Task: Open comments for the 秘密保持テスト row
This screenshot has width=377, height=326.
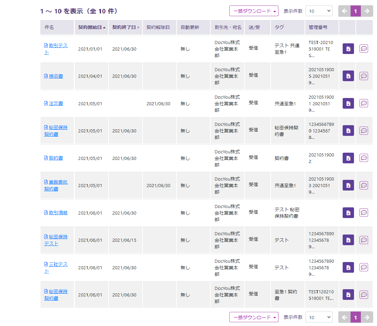Action: pyautogui.click(x=364, y=240)
